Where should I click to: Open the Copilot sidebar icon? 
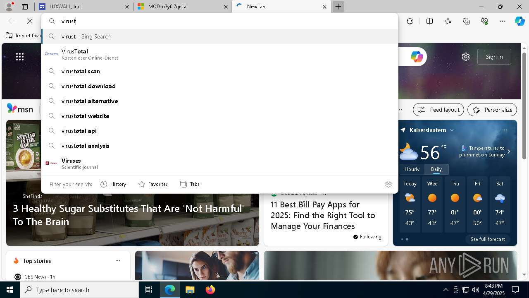point(519,21)
